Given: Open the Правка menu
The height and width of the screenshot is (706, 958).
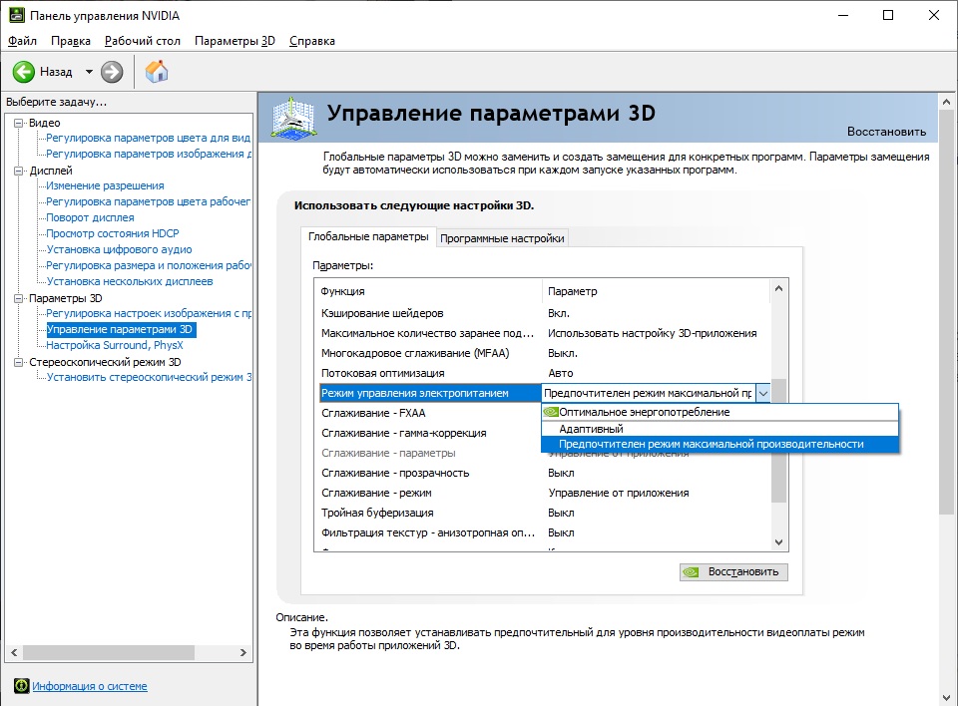Looking at the screenshot, I should click(71, 41).
